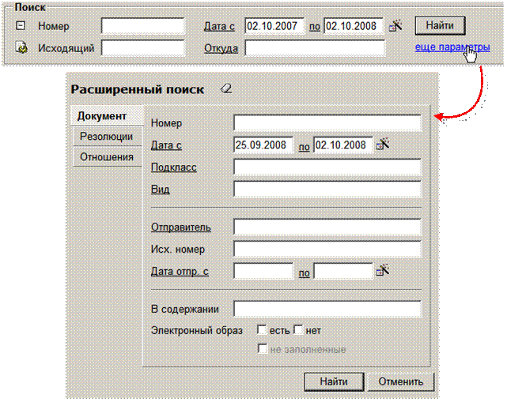Click по link in top search panel

[x=315, y=27]
